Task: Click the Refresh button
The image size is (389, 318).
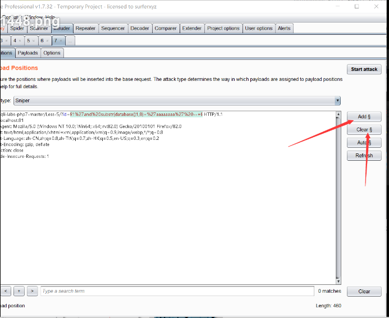Action: click(364, 156)
